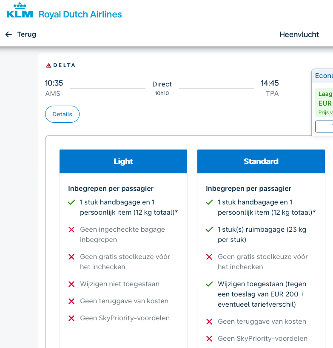
Task: Click the green checkmark beside Wijzigen toegestaan
Action: coord(209,284)
